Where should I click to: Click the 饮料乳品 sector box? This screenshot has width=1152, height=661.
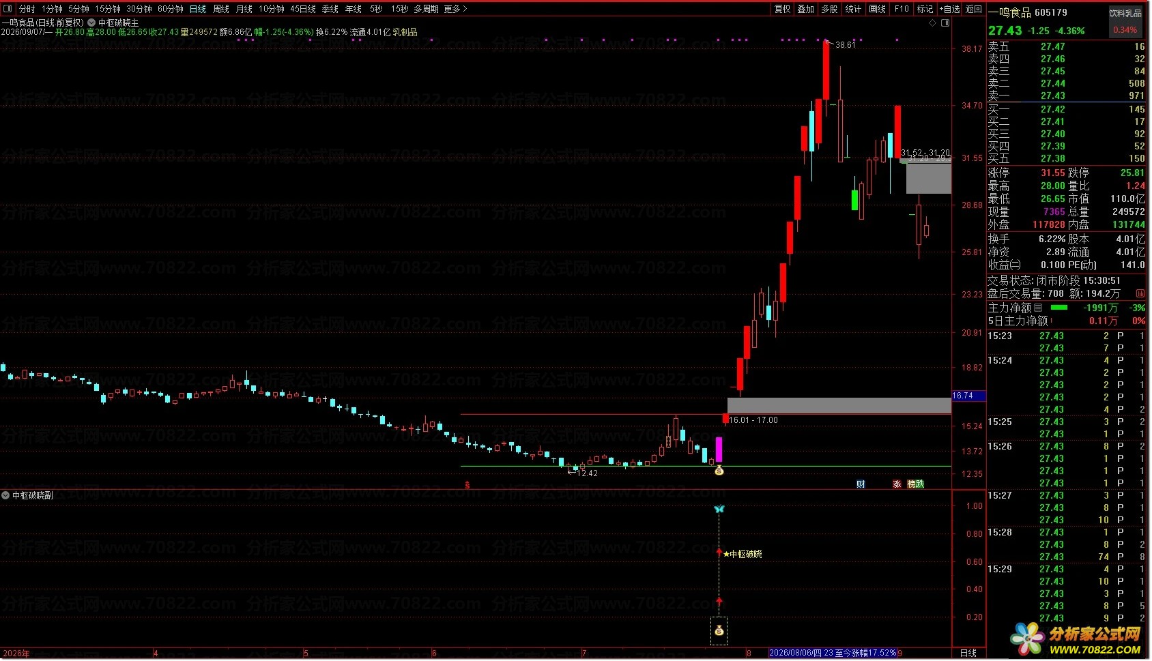(x=1125, y=13)
